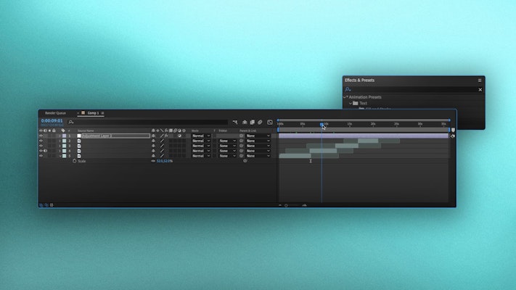This screenshot has width=516, height=290.
Task: Hide layer 4 using its eye icon
Action: pyautogui.click(x=41, y=151)
